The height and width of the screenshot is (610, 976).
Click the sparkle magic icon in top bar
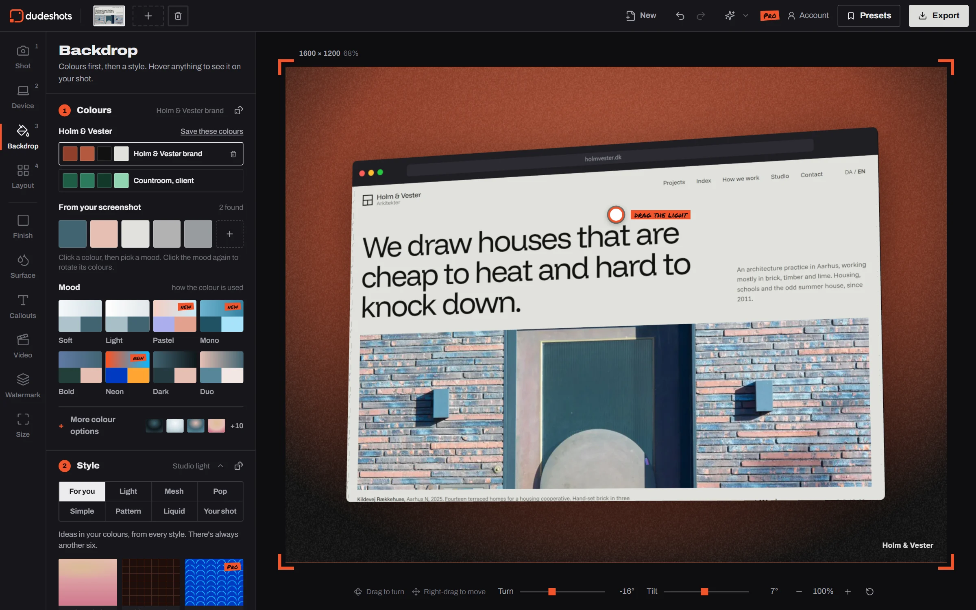tap(730, 16)
